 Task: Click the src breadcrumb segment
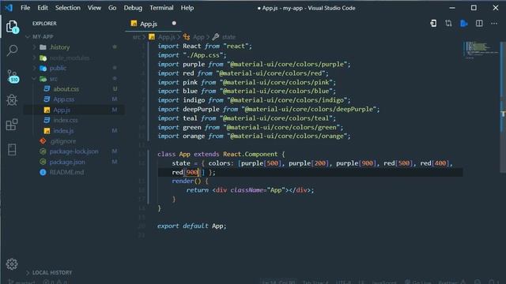(x=137, y=37)
